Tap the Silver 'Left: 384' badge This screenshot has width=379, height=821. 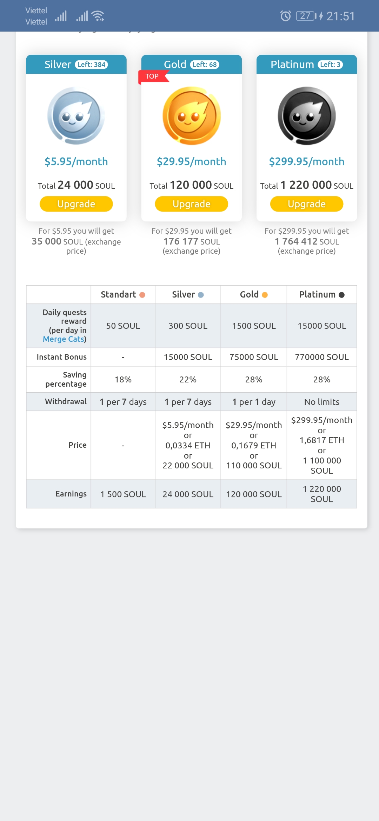point(91,65)
